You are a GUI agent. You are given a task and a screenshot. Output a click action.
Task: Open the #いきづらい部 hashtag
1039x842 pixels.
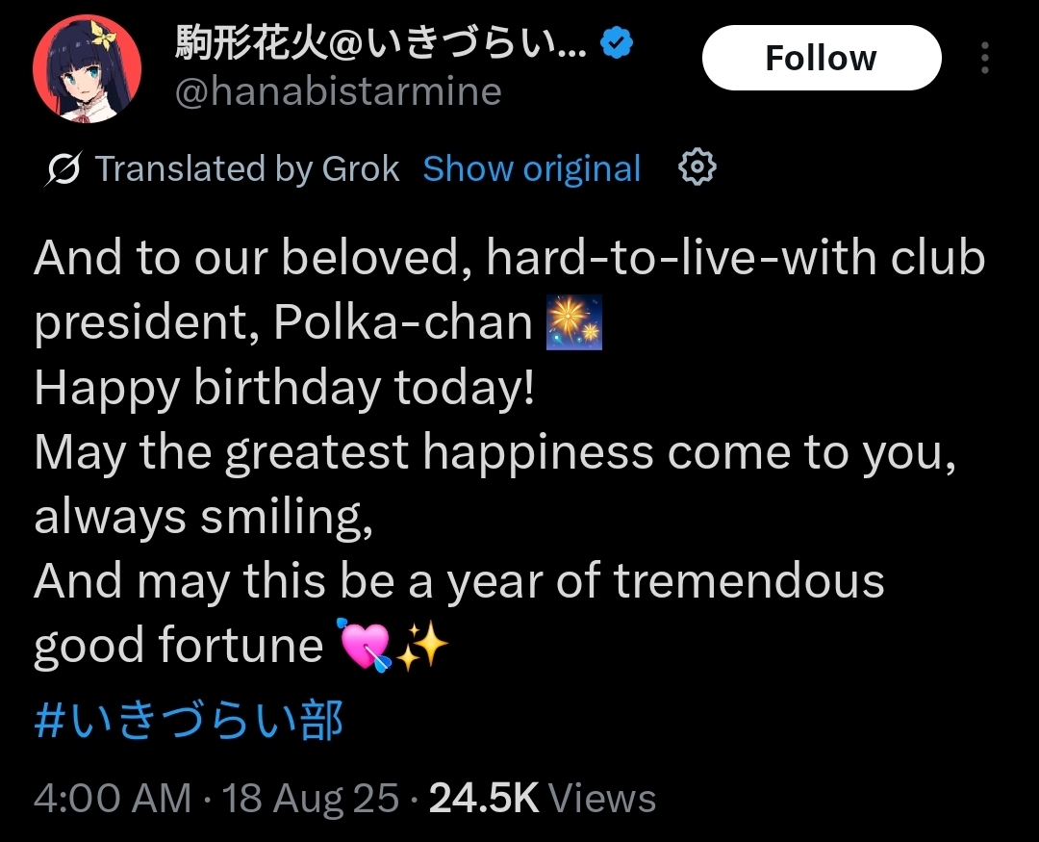tap(189, 720)
